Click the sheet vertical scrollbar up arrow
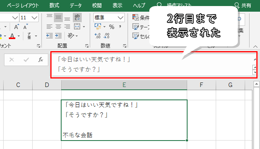 pos(256,84)
